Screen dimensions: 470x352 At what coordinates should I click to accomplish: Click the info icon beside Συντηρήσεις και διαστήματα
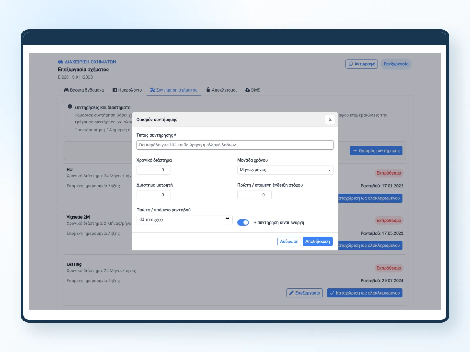click(70, 107)
